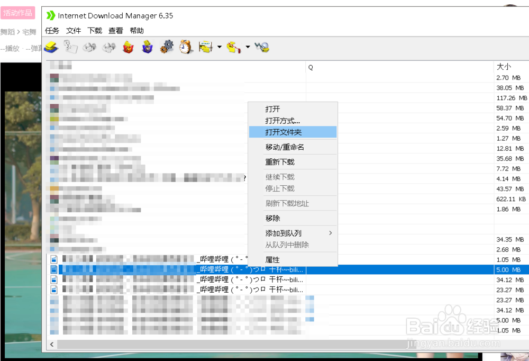Image resolution: width=529 pixels, height=361 pixels.
Task: Click the IDM green logo in title bar
Action: point(51,15)
